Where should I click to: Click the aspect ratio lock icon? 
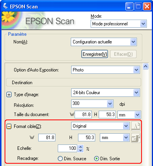pyautogui.click(x=136, y=138)
